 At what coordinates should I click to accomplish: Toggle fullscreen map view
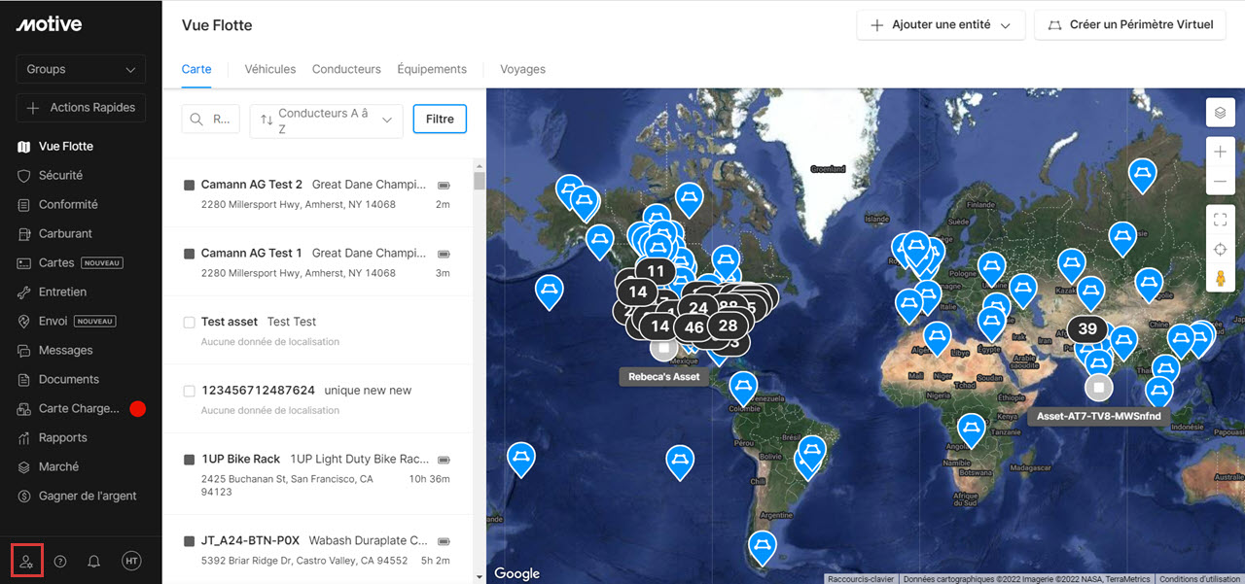1221,220
